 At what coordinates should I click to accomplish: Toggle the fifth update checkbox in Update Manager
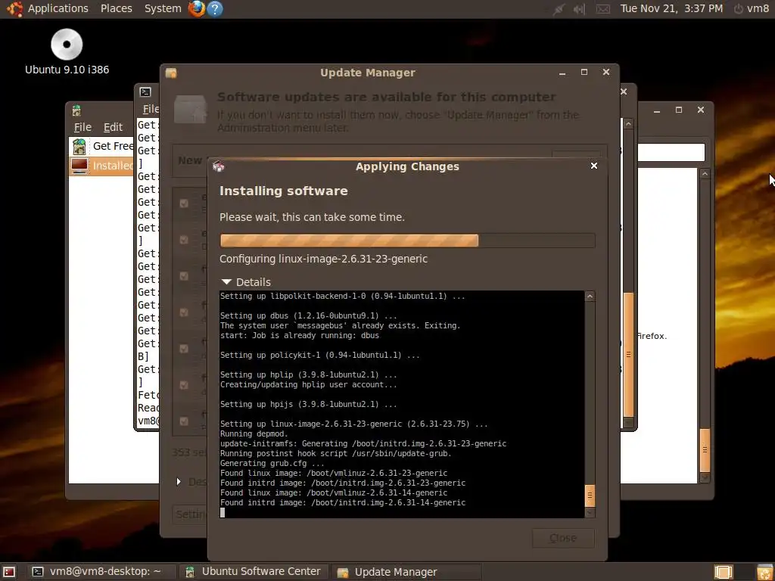[184, 349]
